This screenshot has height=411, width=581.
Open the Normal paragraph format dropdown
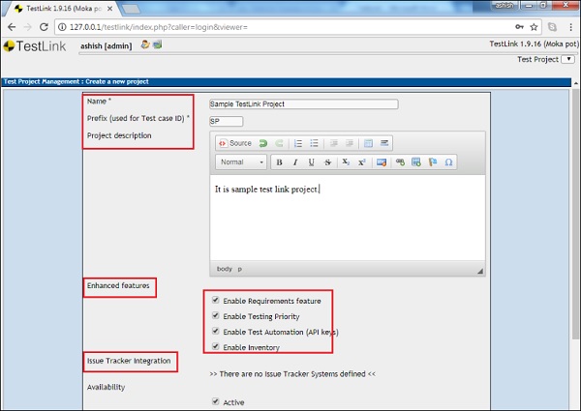click(241, 162)
